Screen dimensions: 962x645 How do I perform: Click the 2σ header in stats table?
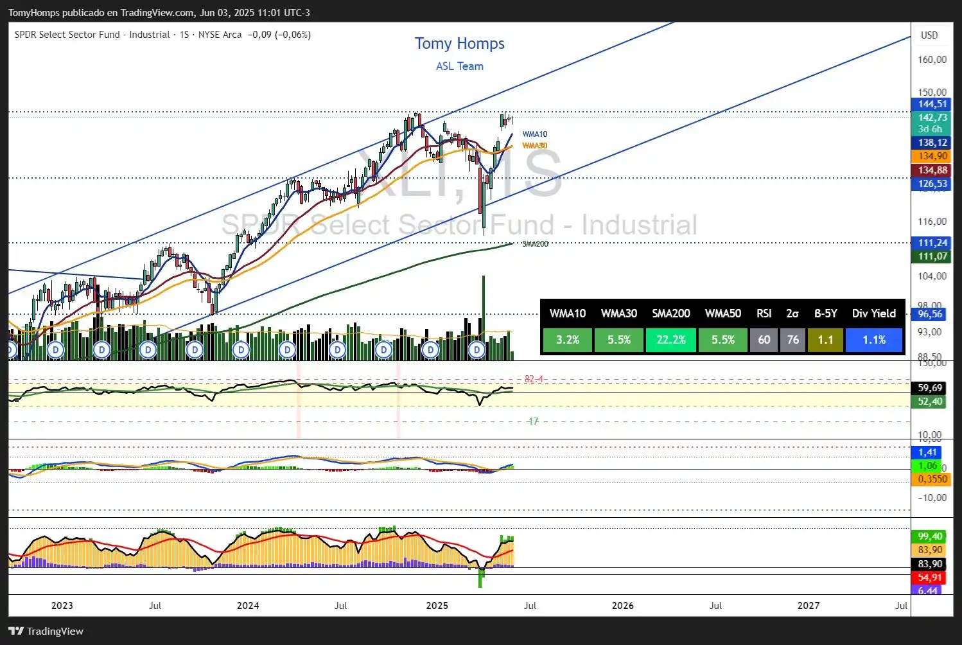pos(793,314)
